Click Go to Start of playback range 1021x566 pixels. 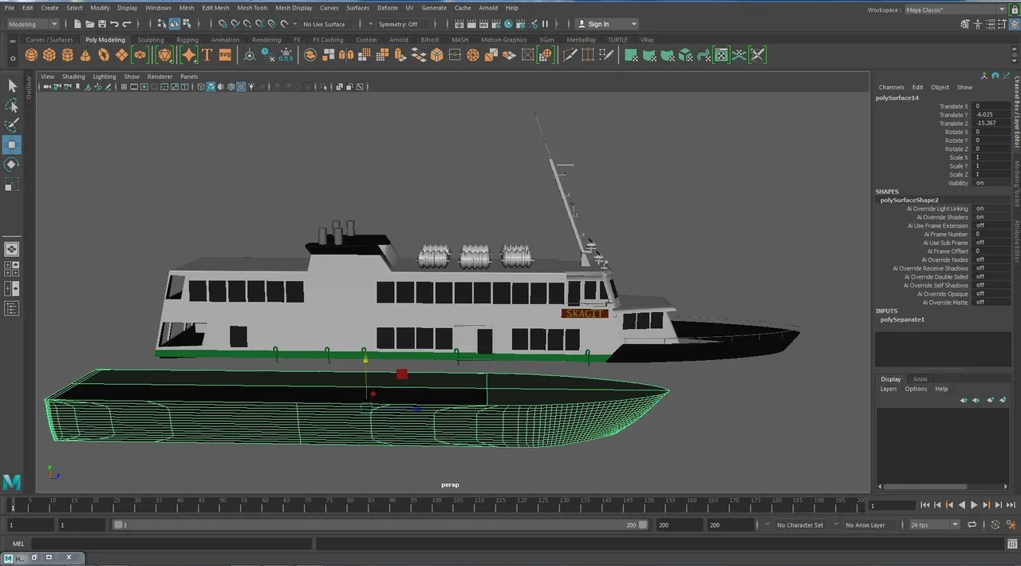[x=924, y=505]
